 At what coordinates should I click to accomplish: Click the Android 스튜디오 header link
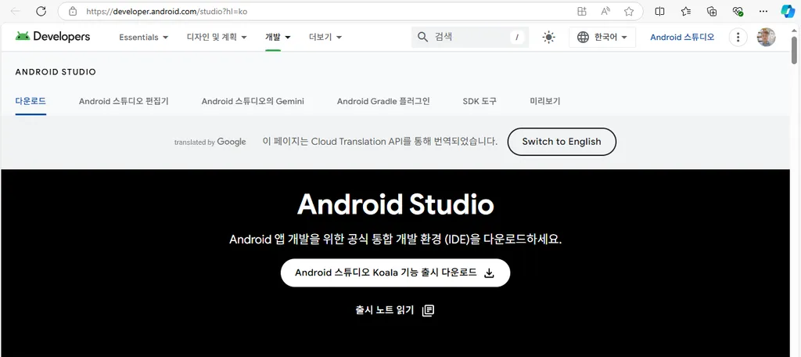tap(682, 37)
